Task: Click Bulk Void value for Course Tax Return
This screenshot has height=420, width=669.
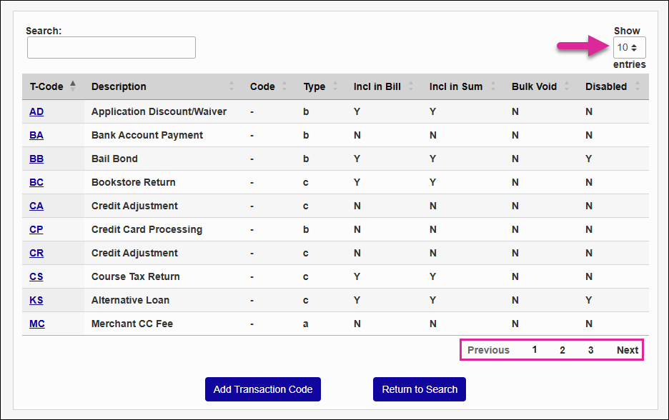Action: coord(515,276)
